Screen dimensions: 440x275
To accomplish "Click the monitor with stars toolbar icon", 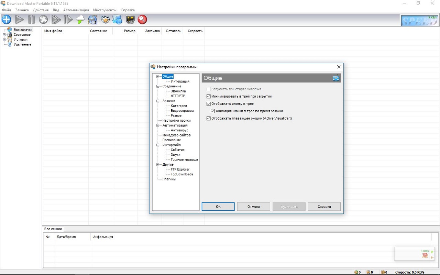I will coord(130,20).
